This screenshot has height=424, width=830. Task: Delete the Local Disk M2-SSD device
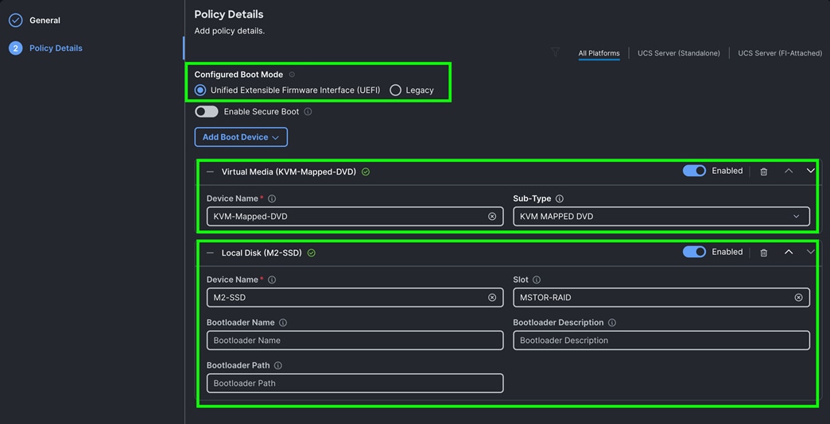pos(763,252)
